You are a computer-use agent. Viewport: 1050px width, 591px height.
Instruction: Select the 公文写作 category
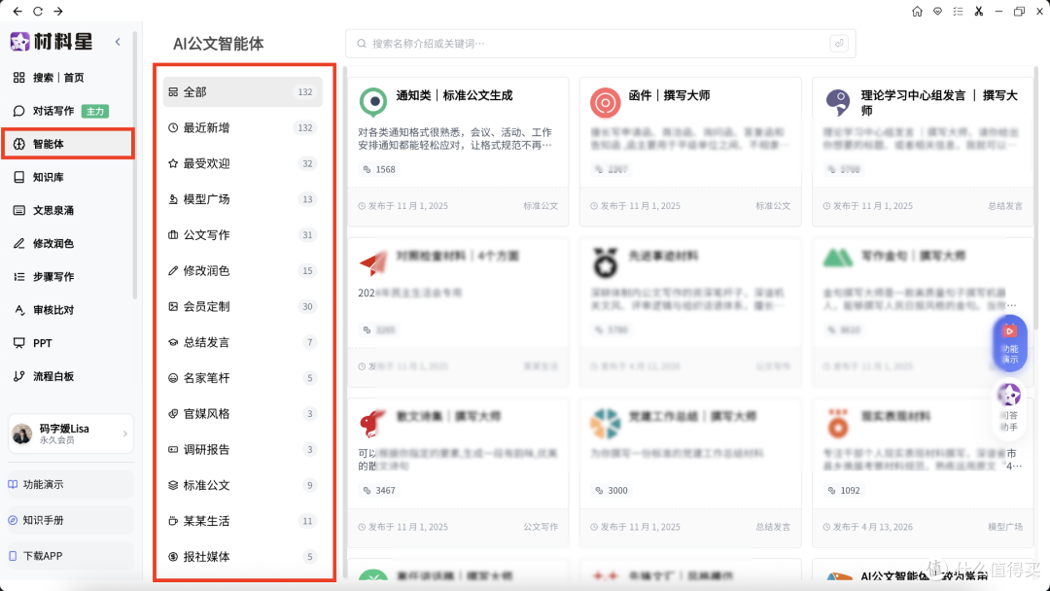tap(242, 235)
